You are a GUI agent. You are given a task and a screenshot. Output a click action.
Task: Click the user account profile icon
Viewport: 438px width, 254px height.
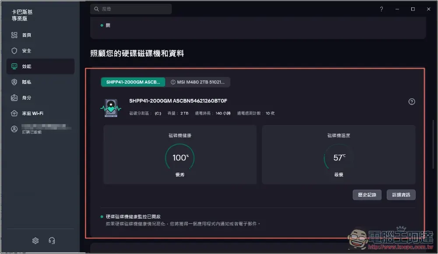[14, 129]
